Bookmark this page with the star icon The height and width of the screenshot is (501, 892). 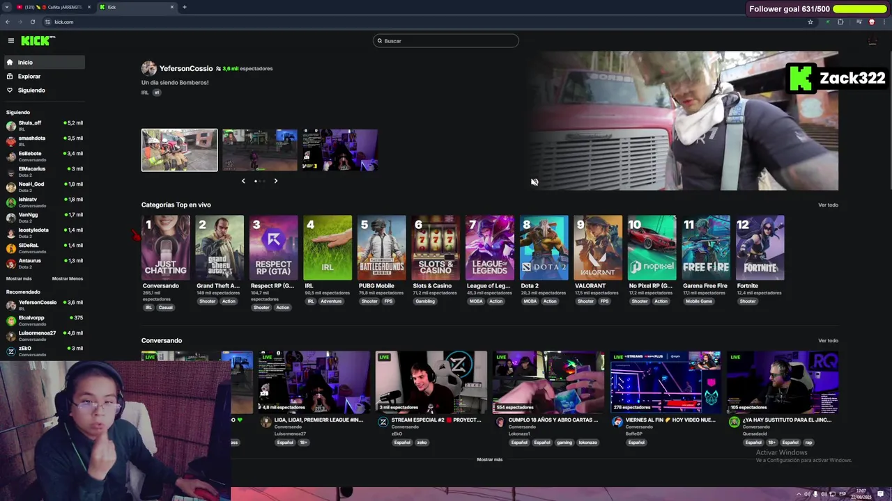[x=810, y=22]
